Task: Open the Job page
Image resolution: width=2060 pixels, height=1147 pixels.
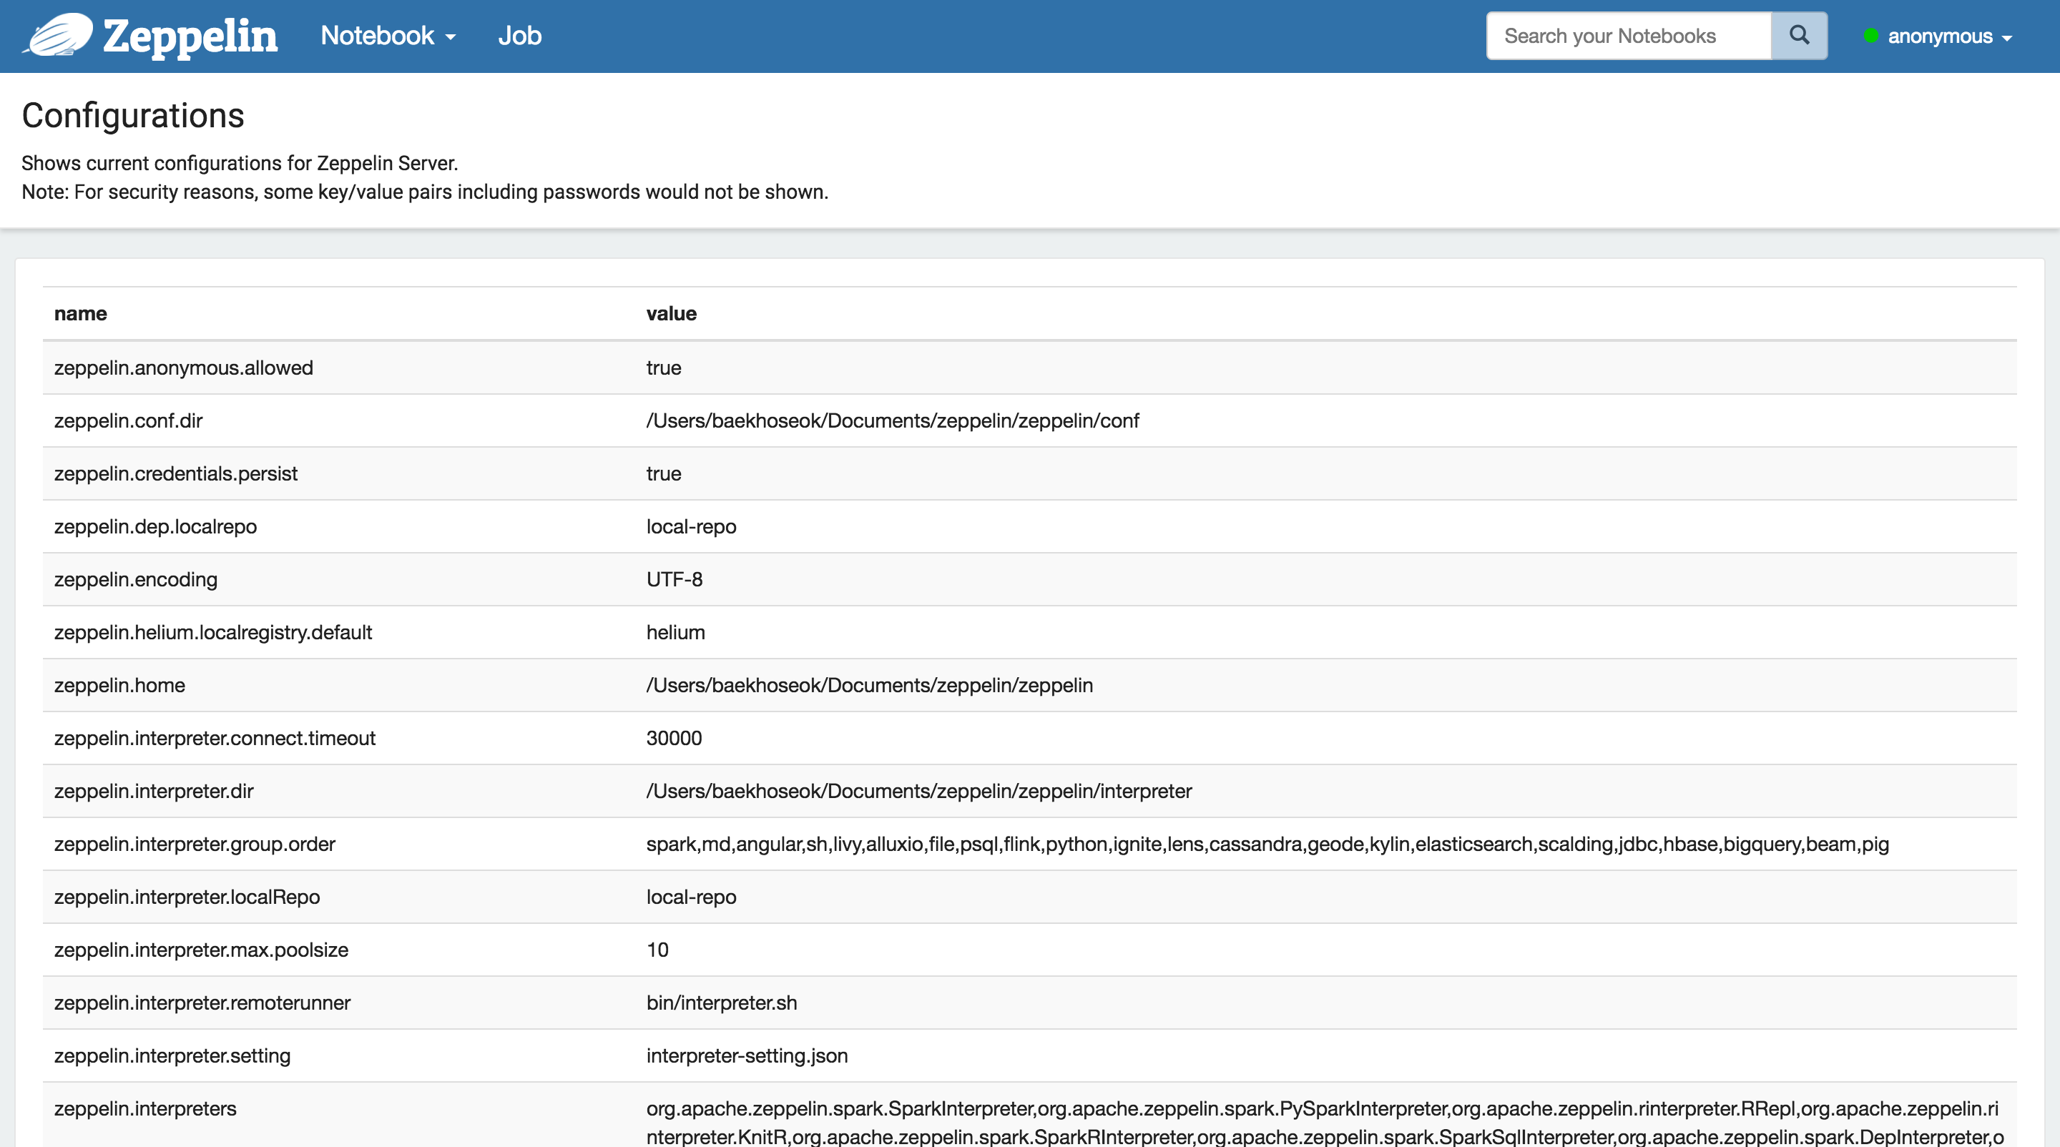Action: tap(519, 36)
